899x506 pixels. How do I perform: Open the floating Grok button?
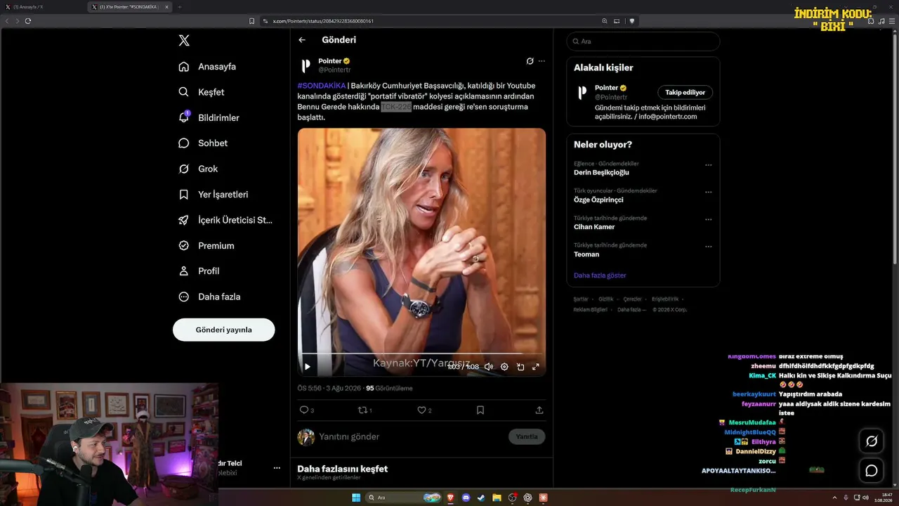872,441
